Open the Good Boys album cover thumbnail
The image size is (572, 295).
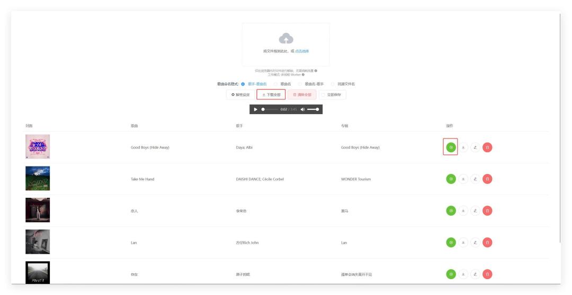[38, 147]
